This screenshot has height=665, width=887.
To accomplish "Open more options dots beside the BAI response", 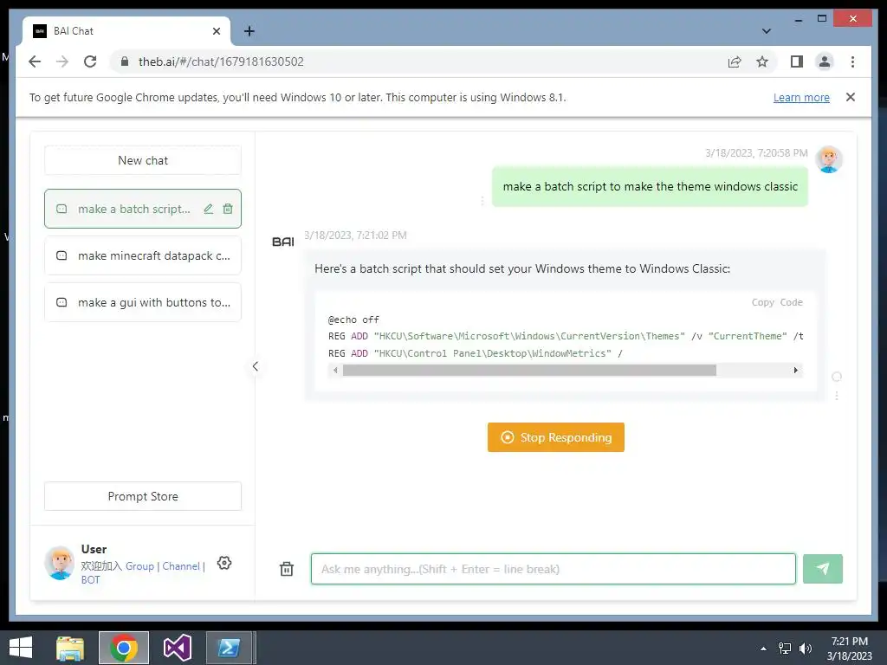I will (837, 396).
